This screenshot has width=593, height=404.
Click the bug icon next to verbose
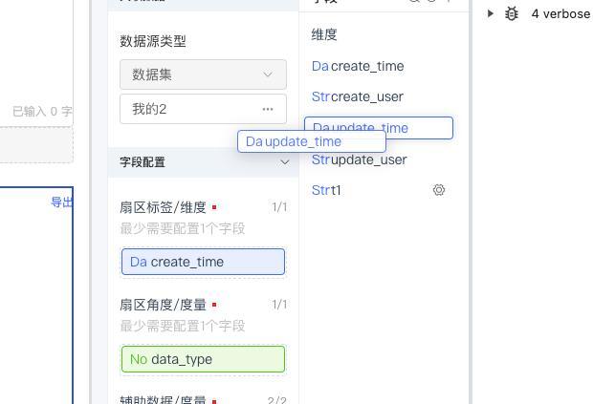pos(512,14)
